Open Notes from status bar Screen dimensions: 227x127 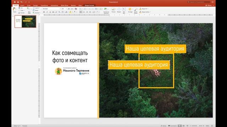164,126
